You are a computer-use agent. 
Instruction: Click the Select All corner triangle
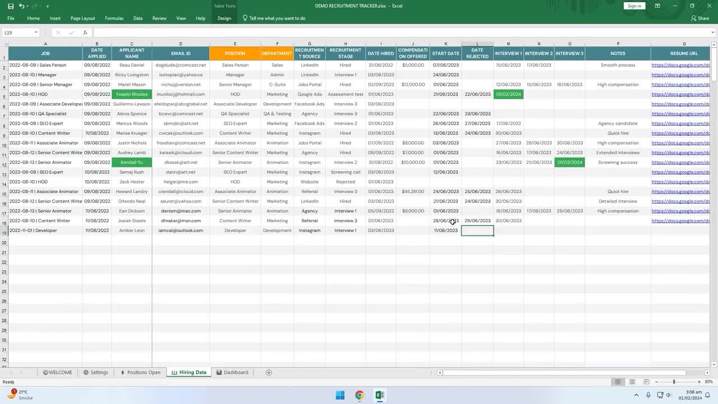click(4, 44)
